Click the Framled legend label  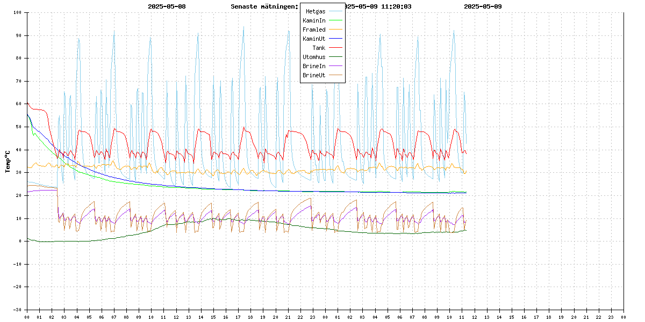313,30
